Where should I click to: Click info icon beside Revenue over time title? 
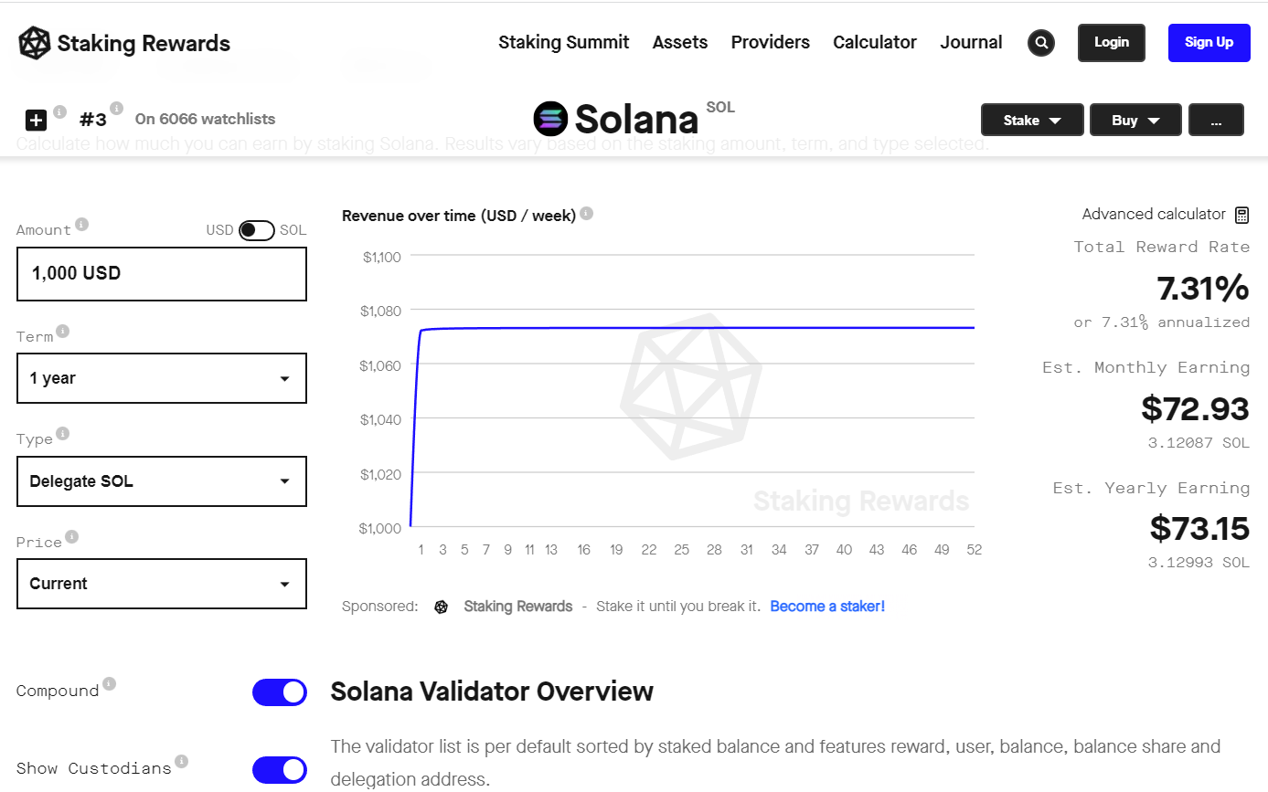pos(587,213)
